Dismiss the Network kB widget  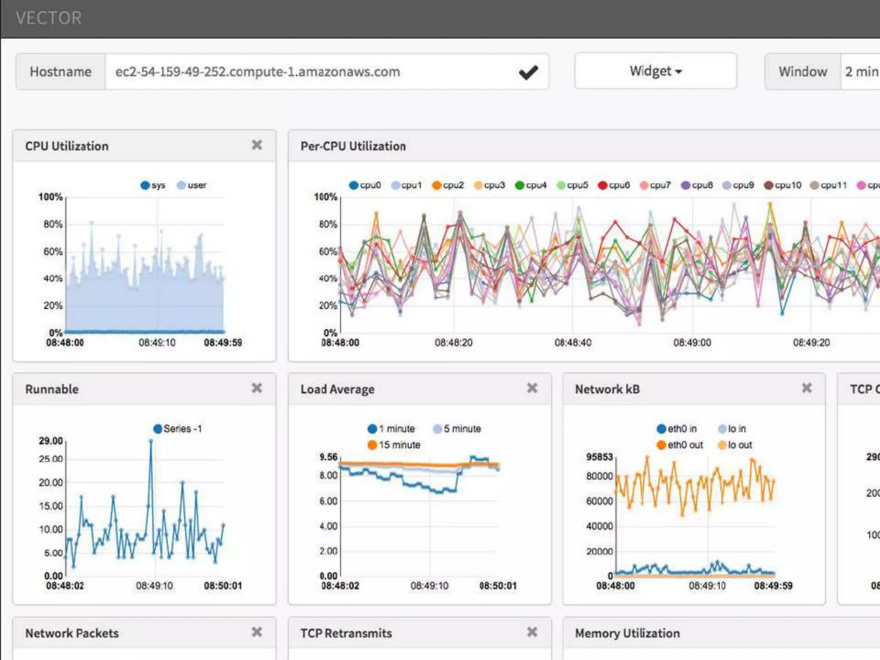807,388
